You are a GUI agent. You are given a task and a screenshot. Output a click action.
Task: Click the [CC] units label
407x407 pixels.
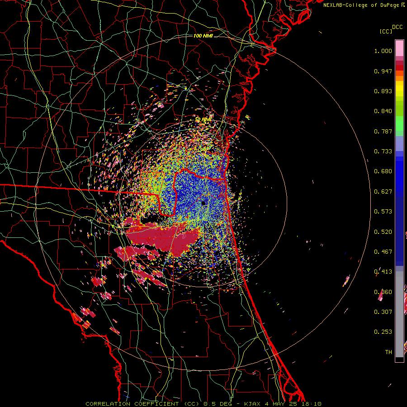(386, 32)
